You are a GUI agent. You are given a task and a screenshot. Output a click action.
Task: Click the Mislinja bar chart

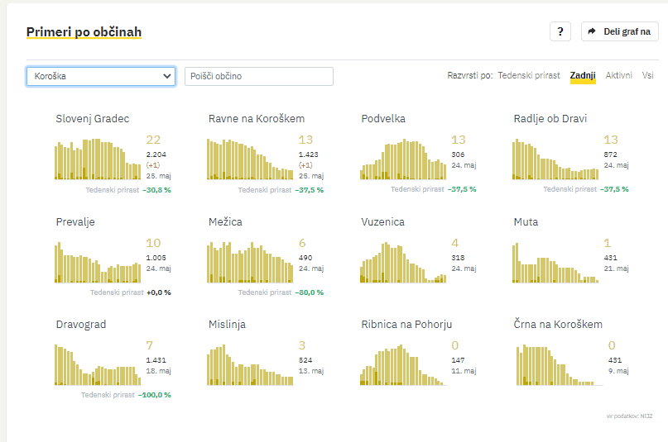[250, 365]
